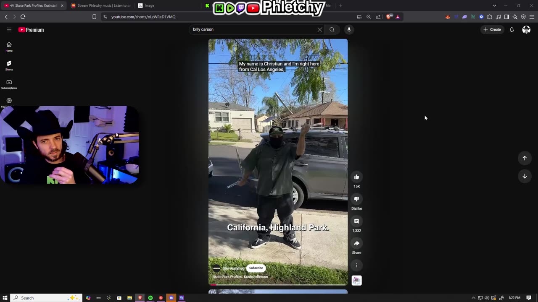Close the 'Skate Park Profiles' tab

(x=62, y=5)
